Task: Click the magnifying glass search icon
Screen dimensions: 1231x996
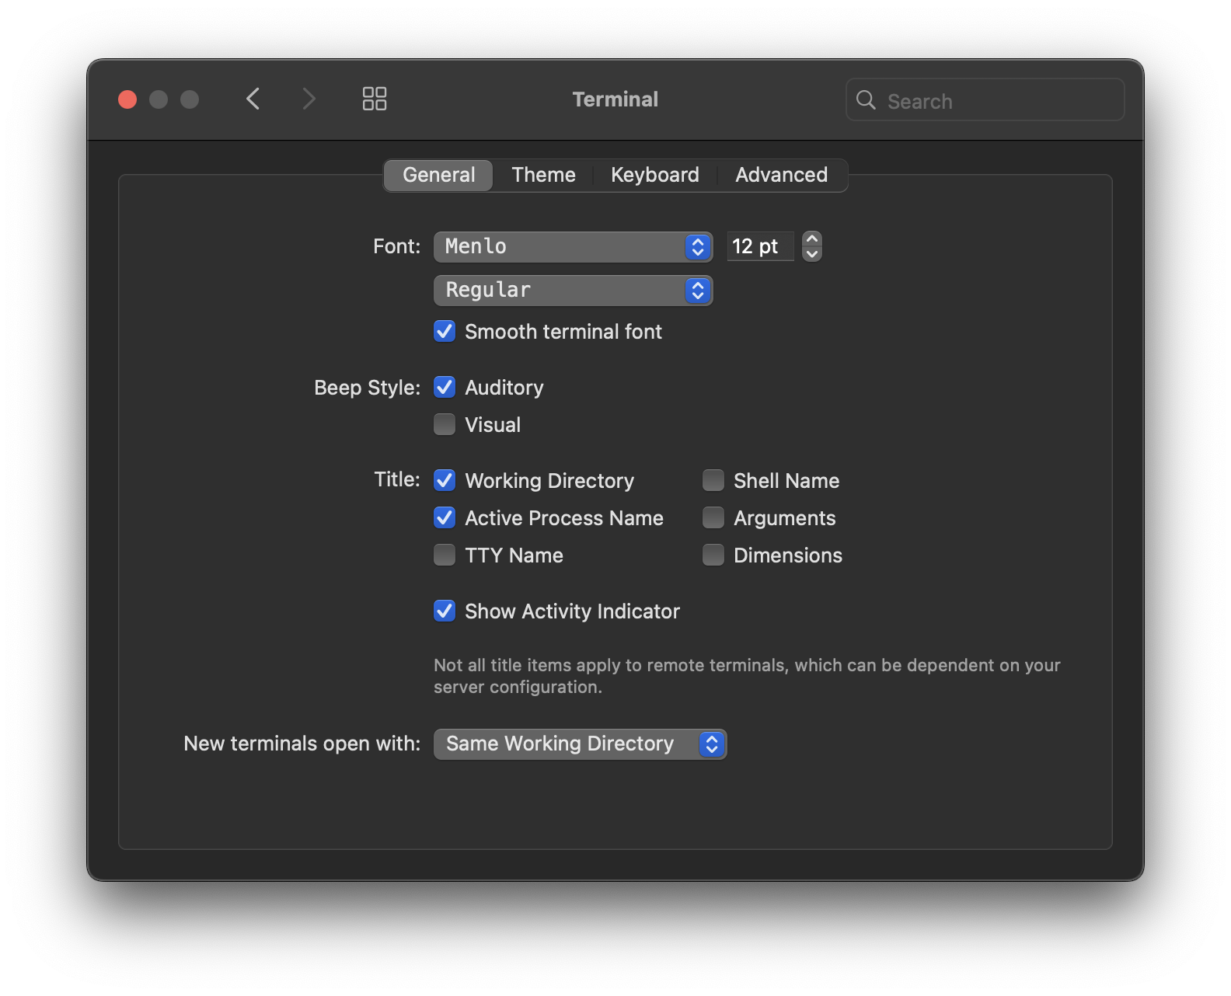Action: pyautogui.click(x=866, y=100)
